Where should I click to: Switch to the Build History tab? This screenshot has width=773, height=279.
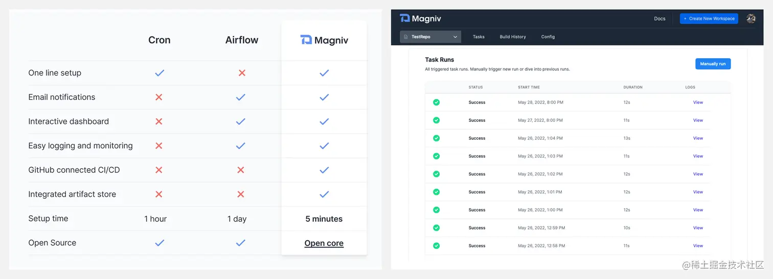click(x=513, y=37)
